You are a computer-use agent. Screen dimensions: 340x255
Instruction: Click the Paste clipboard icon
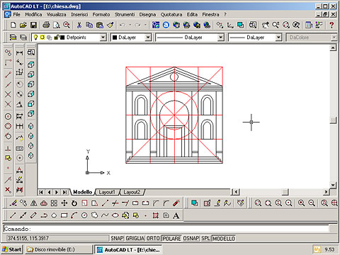click(x=100, y=25)
